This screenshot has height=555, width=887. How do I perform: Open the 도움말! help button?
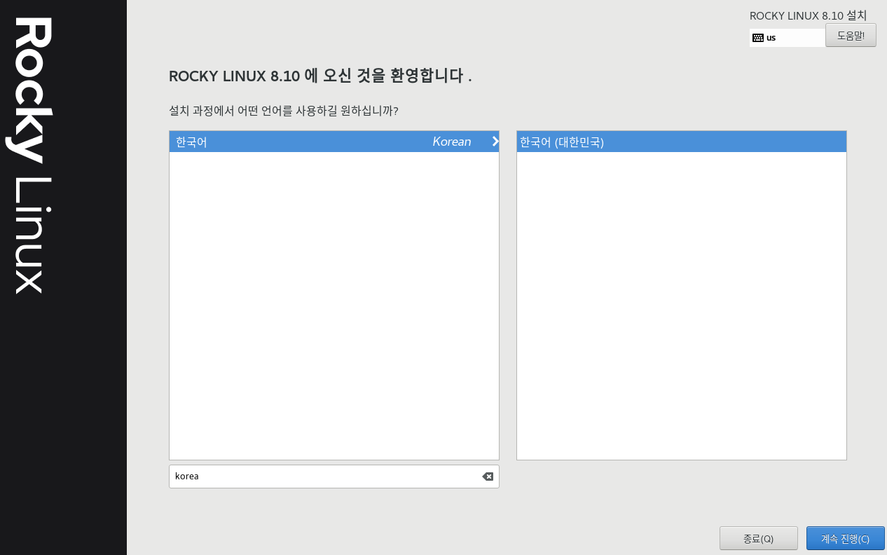point(851,35)
